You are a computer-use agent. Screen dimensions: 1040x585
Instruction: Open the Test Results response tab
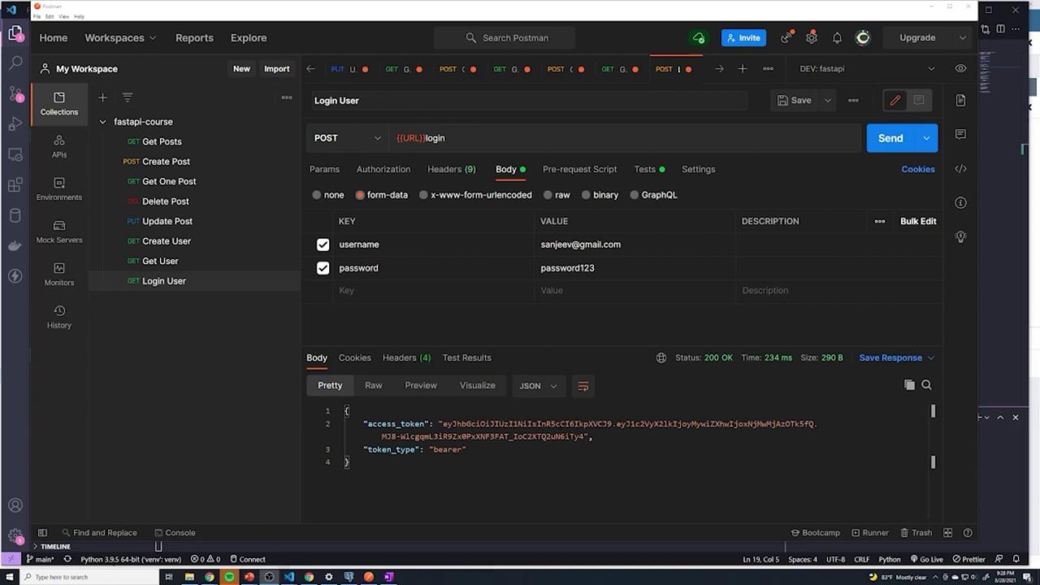[x=466, y=357]
